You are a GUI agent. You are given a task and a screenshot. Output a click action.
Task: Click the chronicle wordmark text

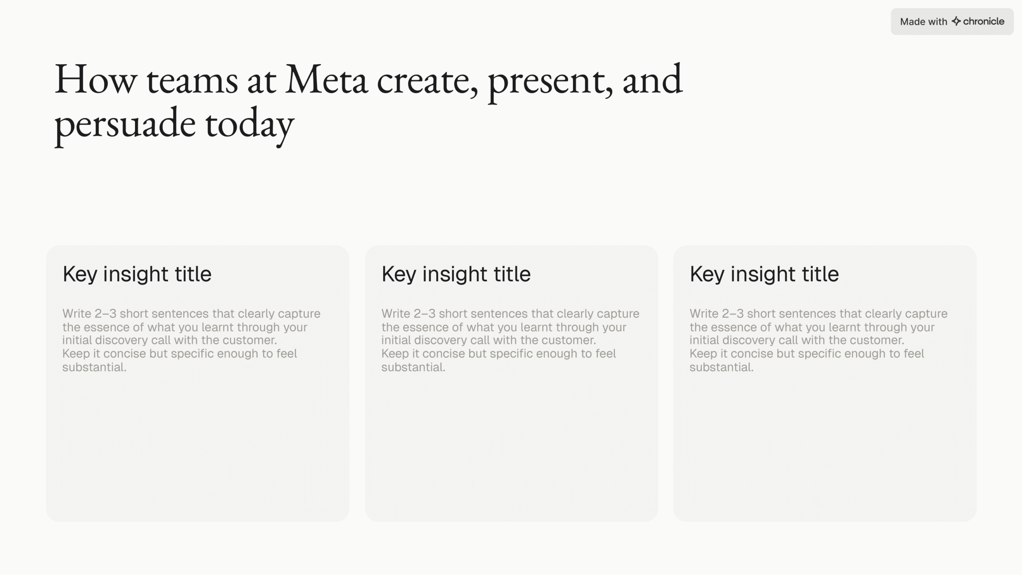point(983,21)
